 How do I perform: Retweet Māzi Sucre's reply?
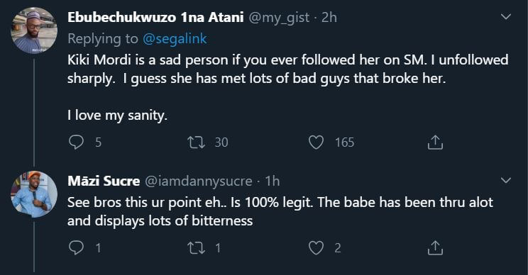196,248
